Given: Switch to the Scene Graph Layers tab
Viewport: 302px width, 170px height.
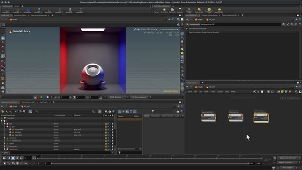Looking at the screenshot, I should 28,102.
